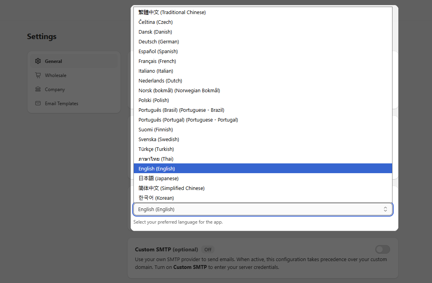Click the Email Templates envelope icon
The width and height of the screenshot is (432, 283).
38,103
